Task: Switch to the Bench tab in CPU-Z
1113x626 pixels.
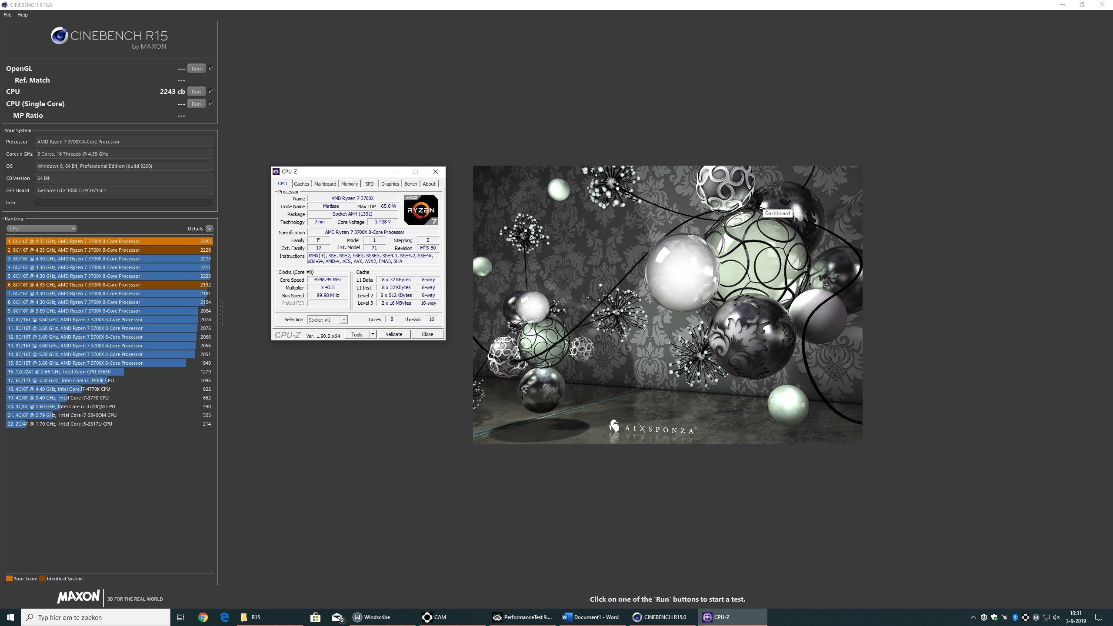Action: [x=410, y=184]
